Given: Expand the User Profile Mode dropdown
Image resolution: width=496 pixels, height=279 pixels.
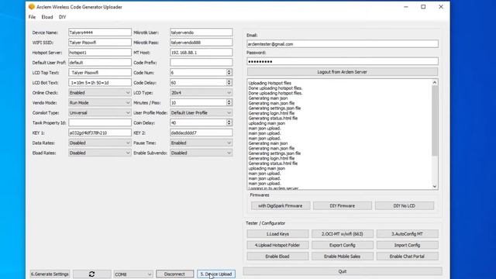Looking at the screenshot, I should pos(201,112).
